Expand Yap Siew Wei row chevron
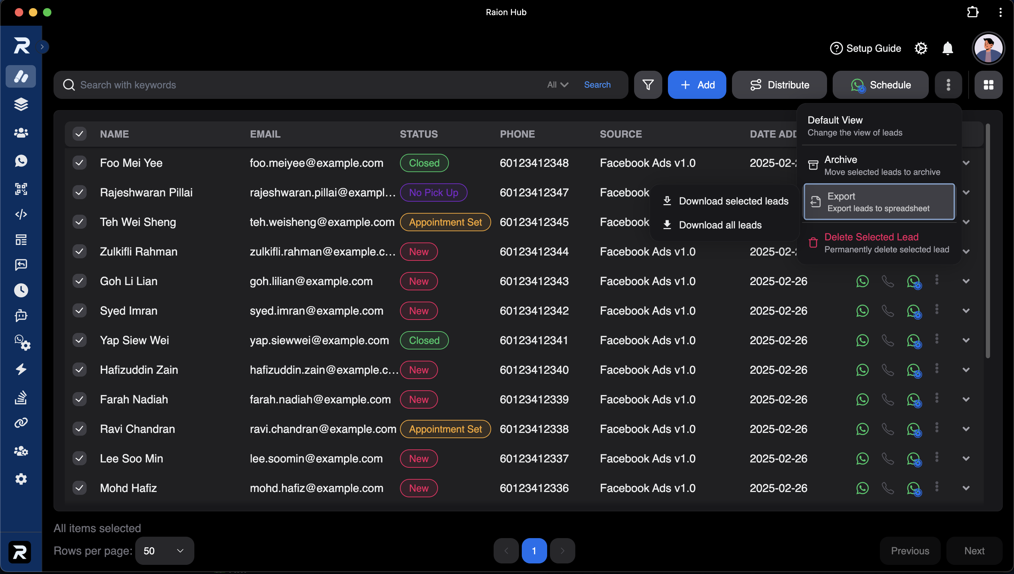This screenshot has width=1014, height=574. 966,340
